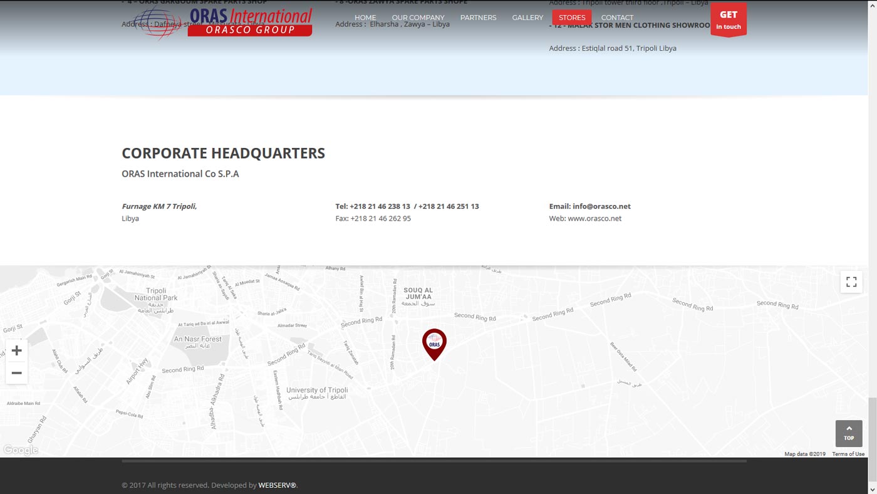Image resolution: width=877 pixels, height=494 pixels.
Task: Click the ORAS location pin marker
Action: [x=434, y=344]
